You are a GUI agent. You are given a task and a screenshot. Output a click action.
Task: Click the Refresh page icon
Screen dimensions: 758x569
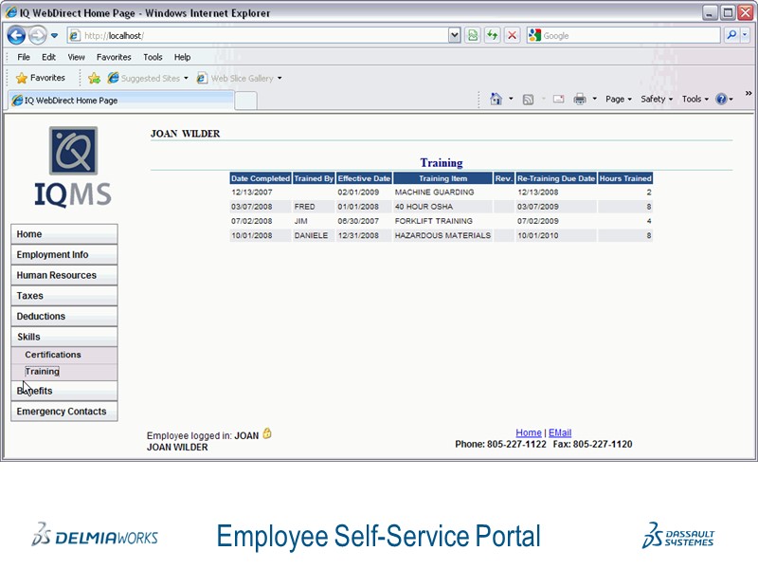pyautogui.click(x=493, y=36)
